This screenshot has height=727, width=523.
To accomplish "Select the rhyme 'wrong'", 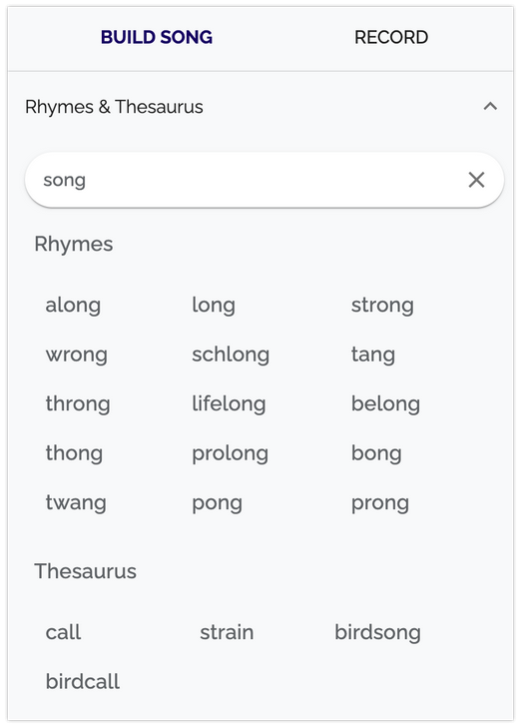I will [77, 356].
